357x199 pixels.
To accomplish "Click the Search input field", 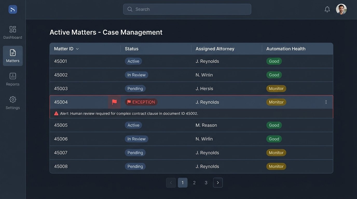I will 187,9.
